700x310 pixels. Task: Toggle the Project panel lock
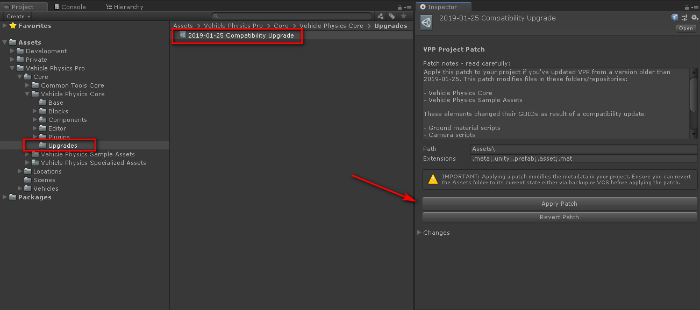(399, 7)
